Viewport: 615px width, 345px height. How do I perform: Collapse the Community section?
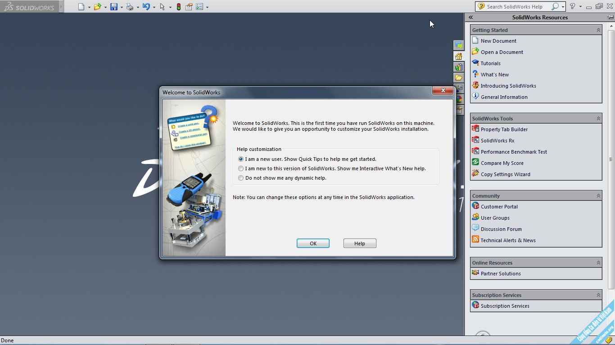coord(598,196)
